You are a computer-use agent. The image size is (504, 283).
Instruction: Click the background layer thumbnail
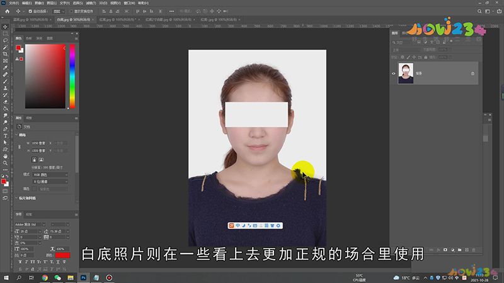click(x=406, y=74)
